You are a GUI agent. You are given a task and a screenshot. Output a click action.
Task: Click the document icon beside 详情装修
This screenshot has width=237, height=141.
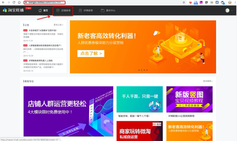click(80, 10)
